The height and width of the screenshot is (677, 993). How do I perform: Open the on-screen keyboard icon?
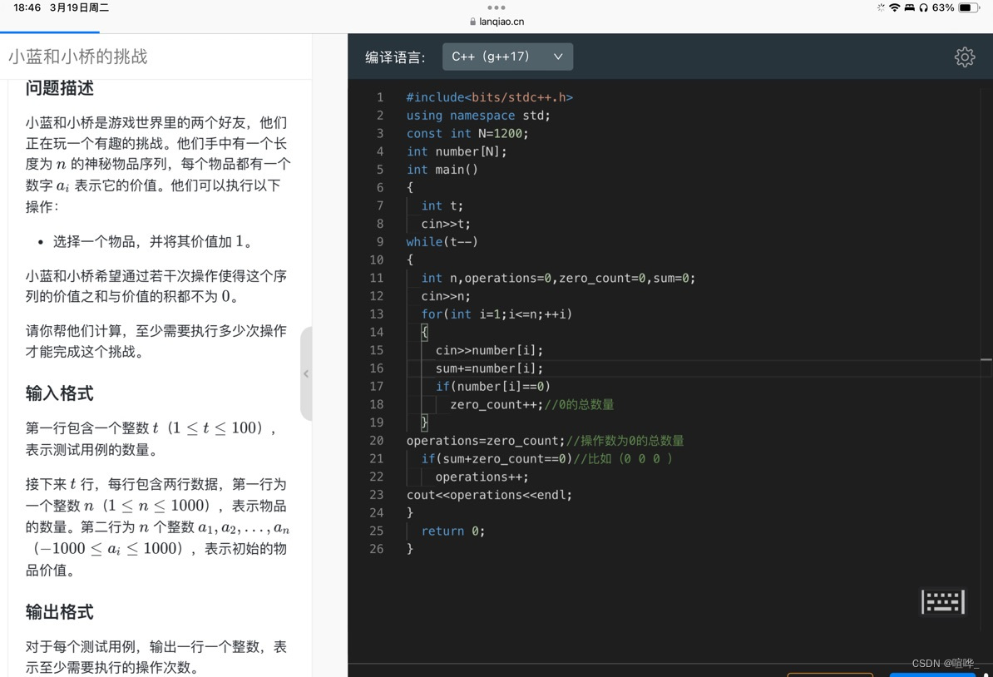943,601
